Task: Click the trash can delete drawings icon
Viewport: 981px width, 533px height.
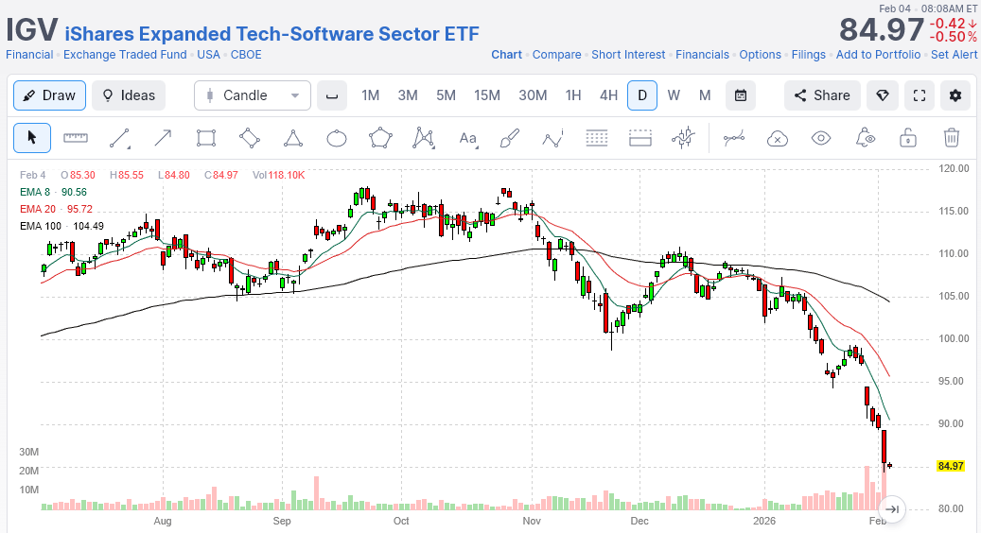Action: click(952, 138)
